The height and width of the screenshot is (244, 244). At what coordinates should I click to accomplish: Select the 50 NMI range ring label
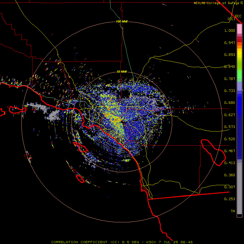(x=122, y=72)
